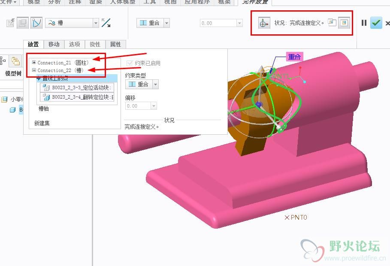Click the convert constraints to mechanism icon

(x=10, y=23)
